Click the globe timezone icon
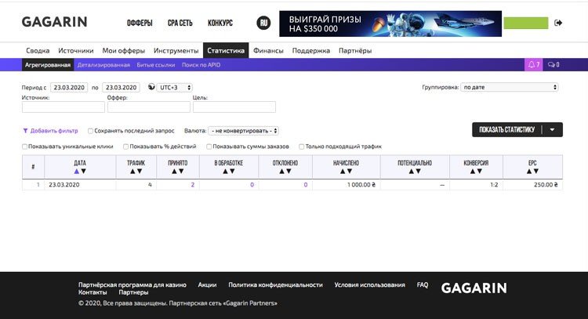588x319 pixels. click(x=151, y=87)
